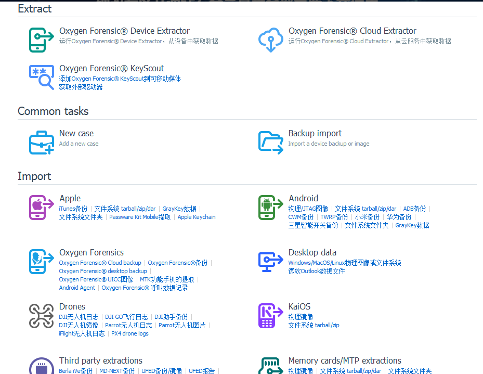
Task: Select the Oxygen Forensics import icon
Action: click(x=41, y=262)
